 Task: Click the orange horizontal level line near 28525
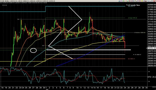pos(85,59)
